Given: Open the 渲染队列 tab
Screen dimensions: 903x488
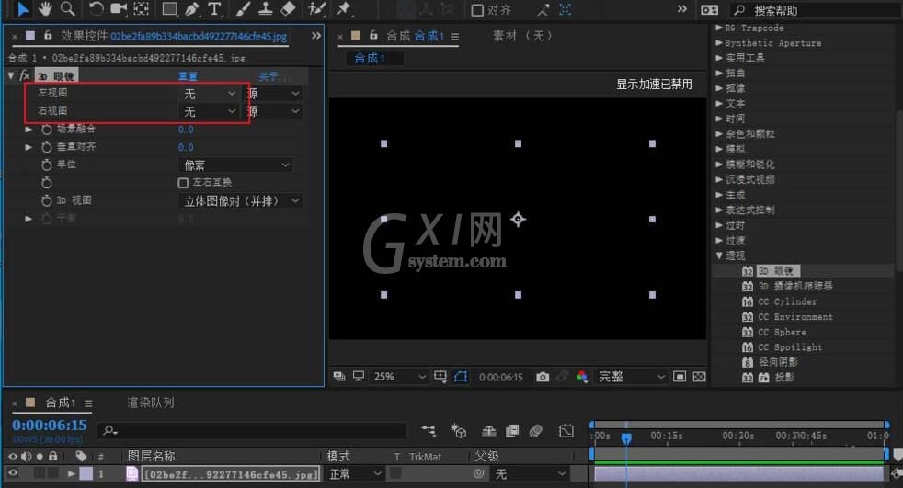Looking at the screenshot, I should pos(150,403).
